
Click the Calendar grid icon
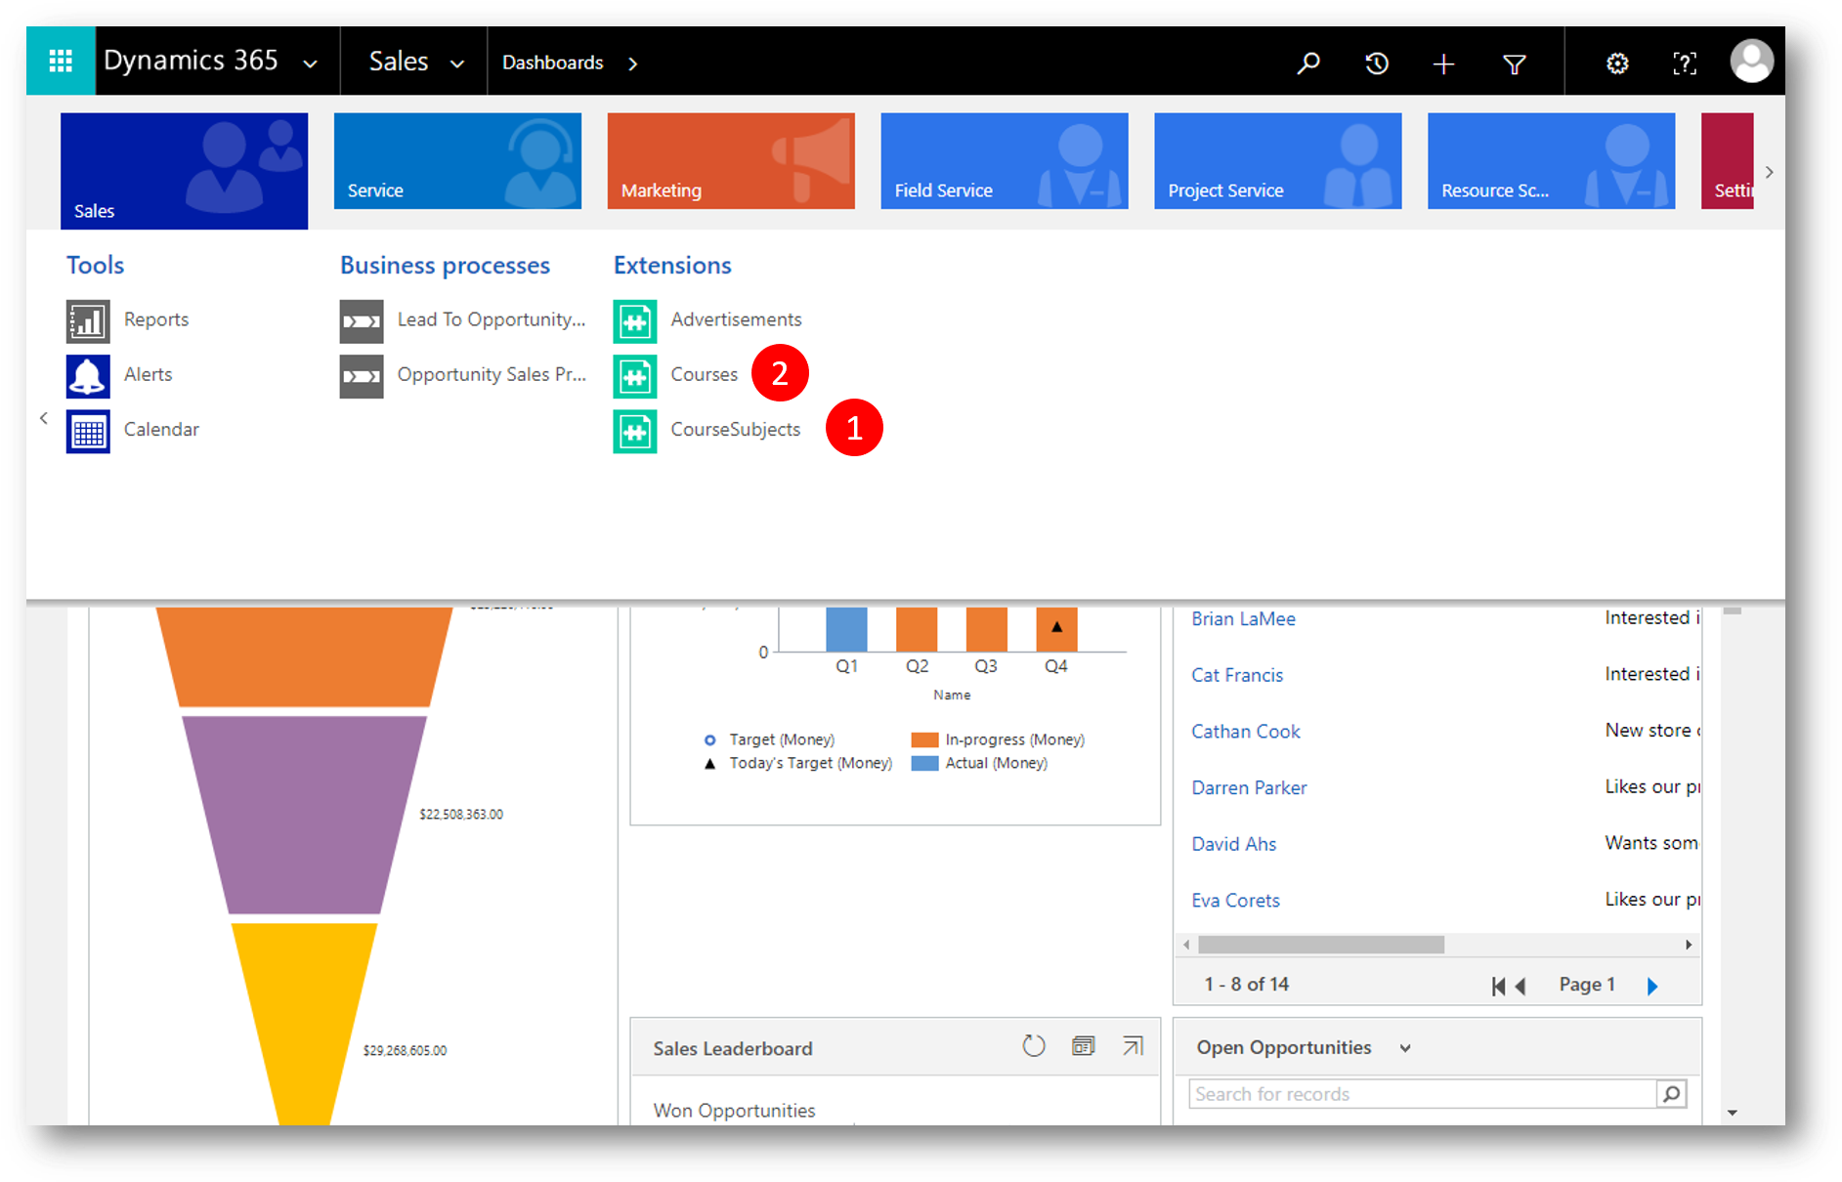(88, 431)
